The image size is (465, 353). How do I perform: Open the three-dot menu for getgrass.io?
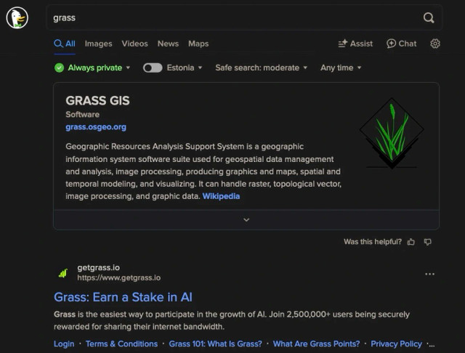pyautogui.click(x=429, y=274)
